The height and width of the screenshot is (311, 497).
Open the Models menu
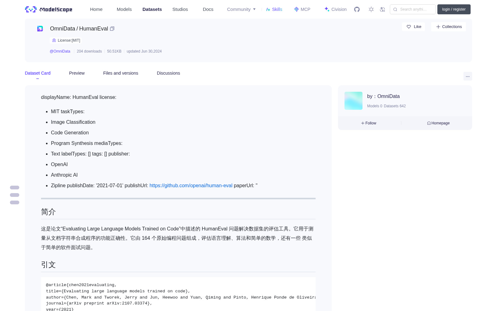click(x=124, y=9)
